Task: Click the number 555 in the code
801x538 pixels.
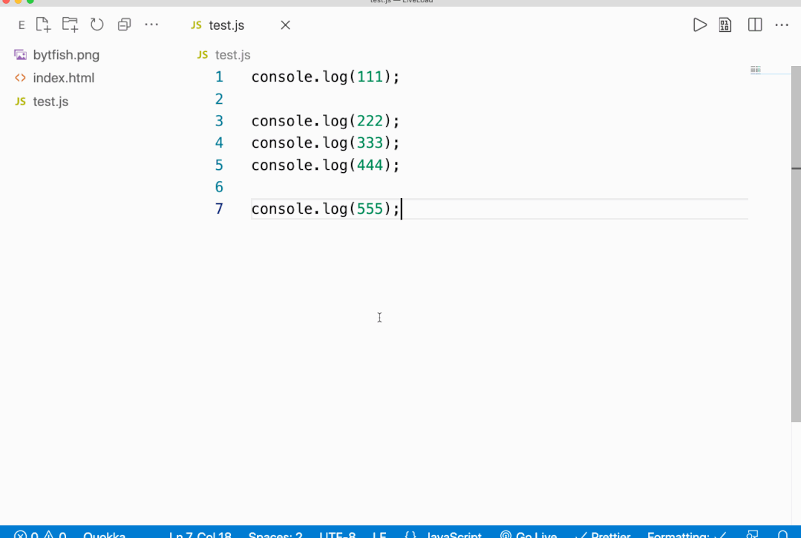Action: click(x=370, y=209)
